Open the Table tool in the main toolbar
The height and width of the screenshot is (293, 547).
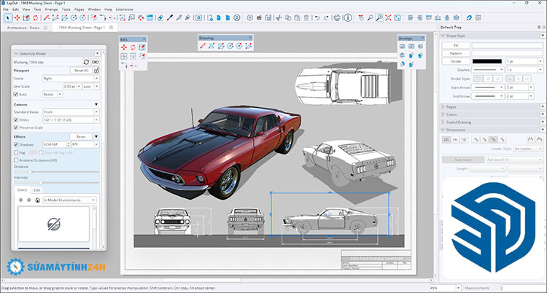pos(150,17)
